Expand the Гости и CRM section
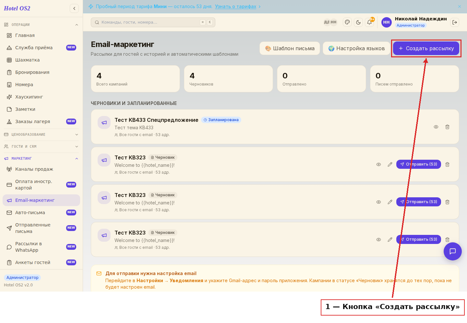The height and width of the screenshot is (323, 467). (41, 146)
